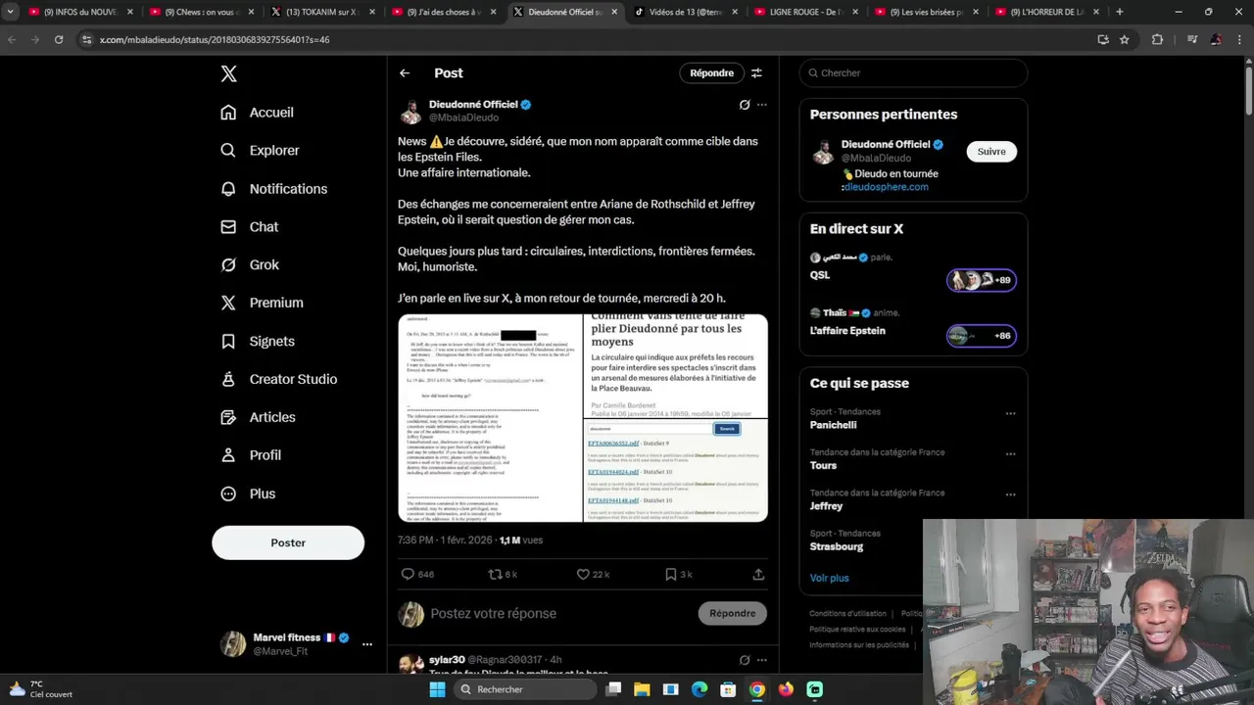This screenshot has width=1254, height=705.
Task: Follow Dieudonné Officiel with Suivre
Action: pos(991,152)
